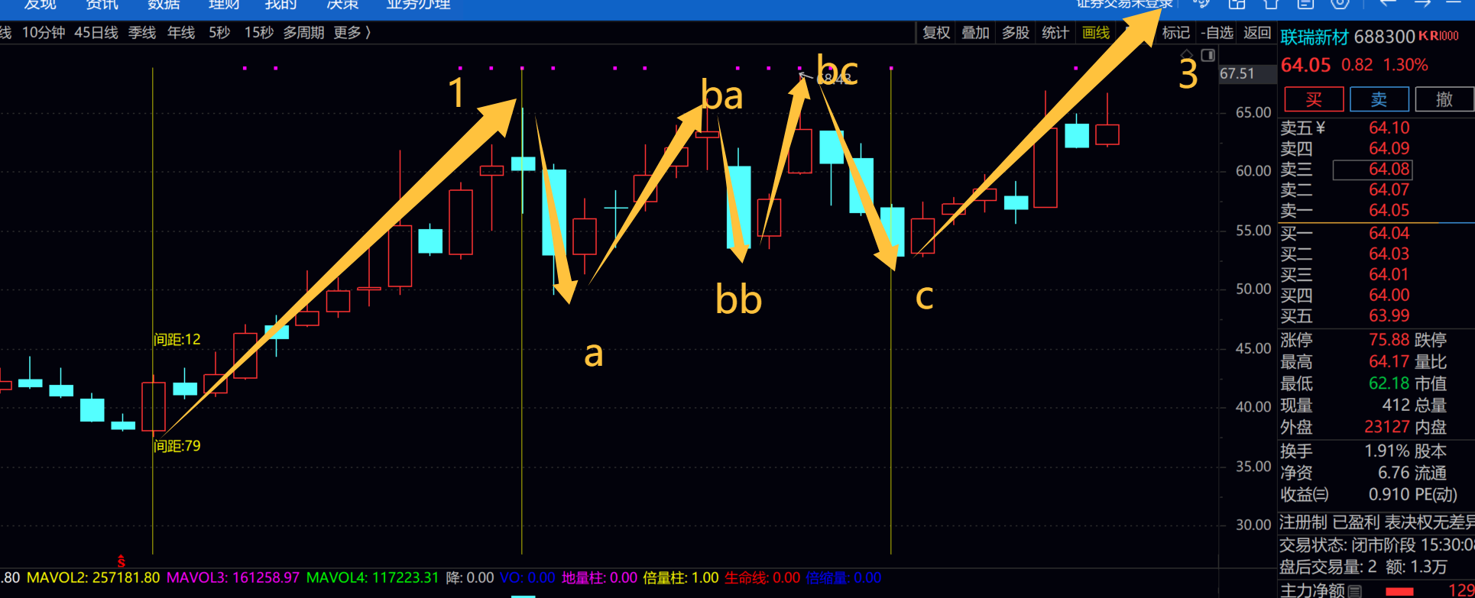Toggle 叠加 overlay on the chart

click(975, 33)
